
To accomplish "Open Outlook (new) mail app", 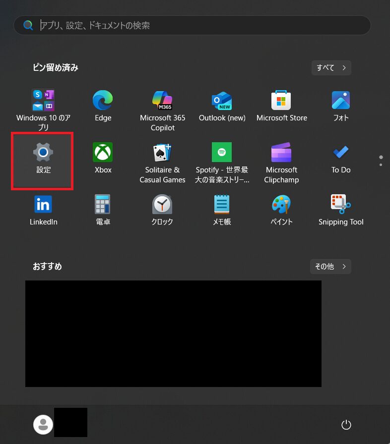I will (x=222, y=106).
